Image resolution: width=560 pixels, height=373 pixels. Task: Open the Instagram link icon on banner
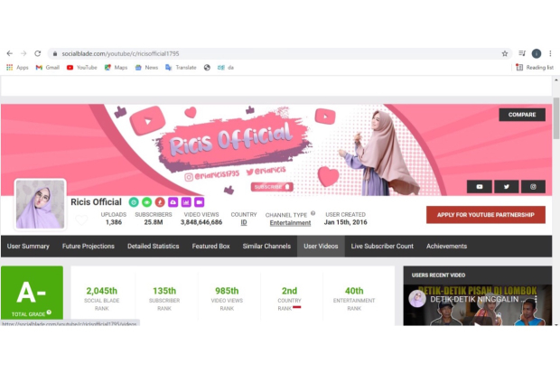533,187
